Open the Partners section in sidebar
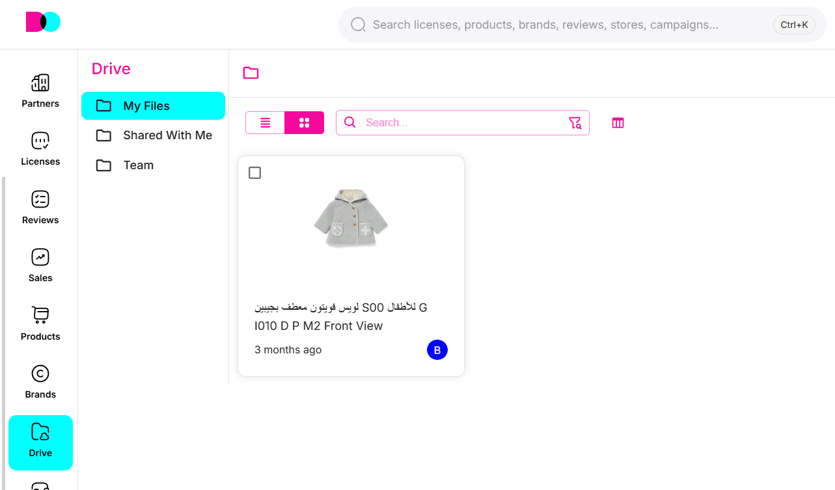Image resolution: width=835 pixels, height=490 pixels. click(x=40, y=91)
